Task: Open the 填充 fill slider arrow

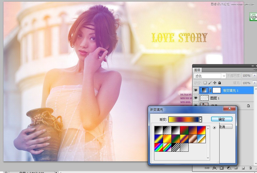Action: (255, 83)
